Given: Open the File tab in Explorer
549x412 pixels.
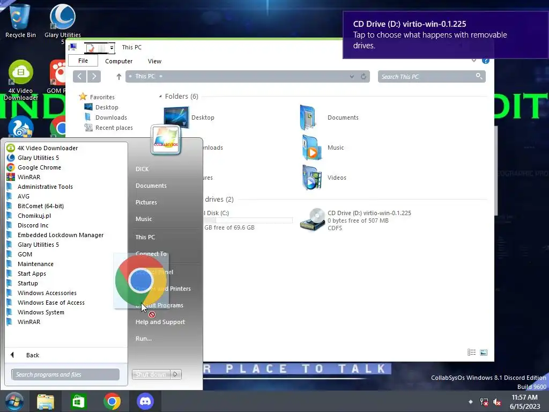Looking at the screenshot, I should pyautogui.click(x=83, y=61).
